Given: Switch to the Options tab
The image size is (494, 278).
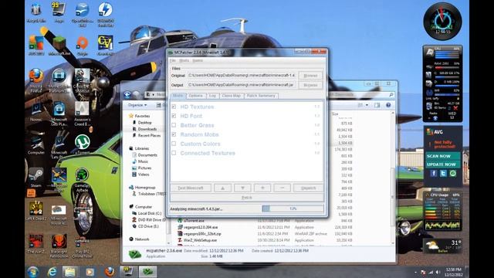Looking at the screenshot, I should pos(195,96).
